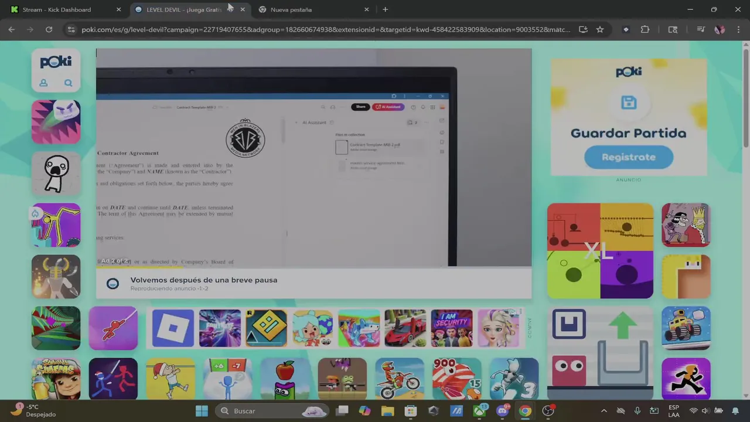The height and width of the screenshot is (422, 750).
Task: Open the Chrome profile avatar
Action: (720, 29)
